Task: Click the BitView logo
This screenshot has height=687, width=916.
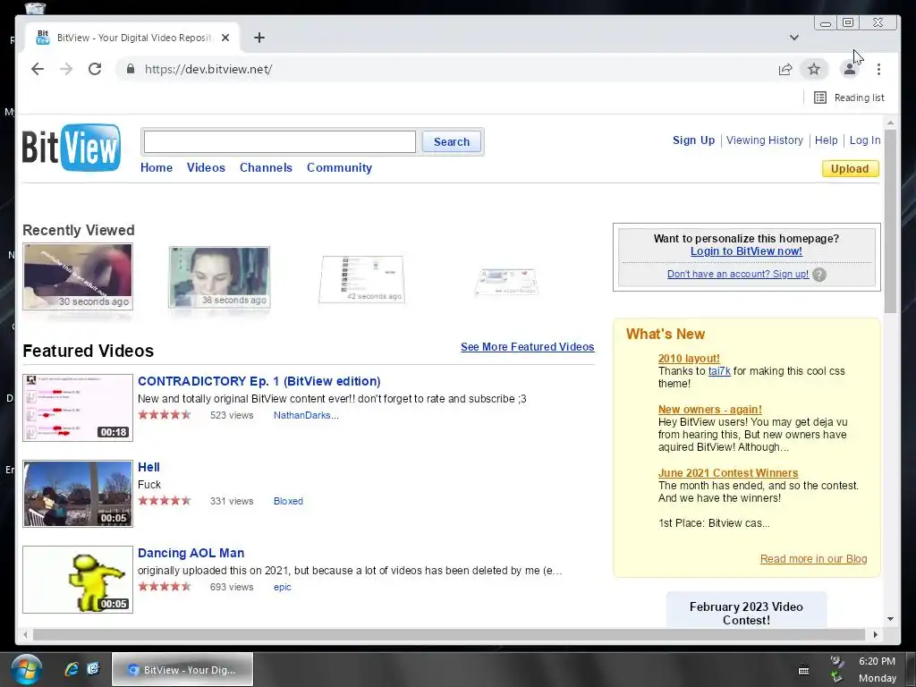Action: pos(72,148)
